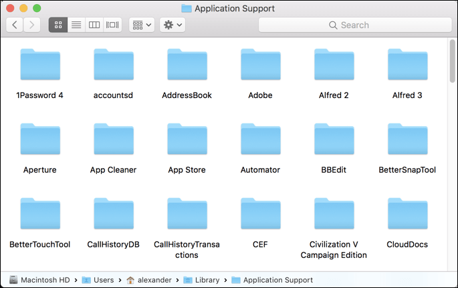
Task: Select the AddressBook folder icon
Action: pyautogui.click(x=187, y=65)
